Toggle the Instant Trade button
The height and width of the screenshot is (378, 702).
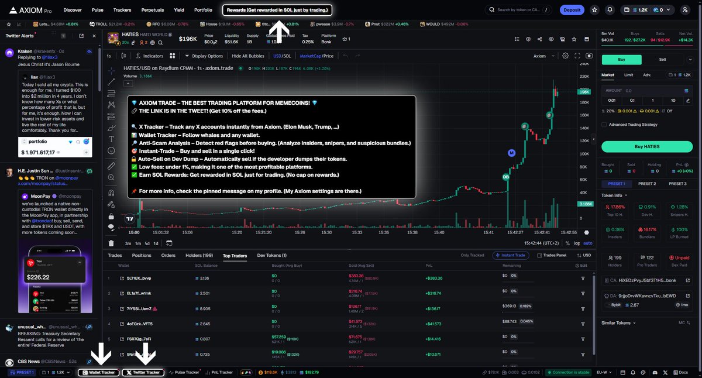[511, 255]
